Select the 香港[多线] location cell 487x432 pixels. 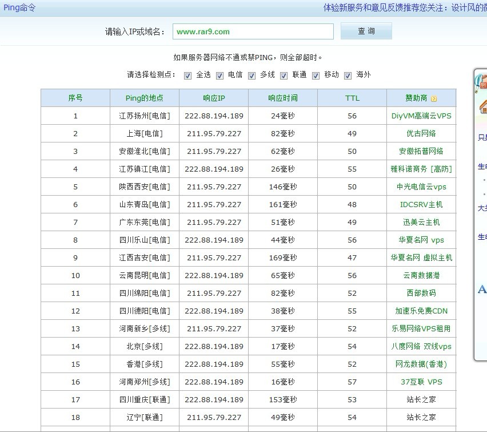[x=145, y=364]
